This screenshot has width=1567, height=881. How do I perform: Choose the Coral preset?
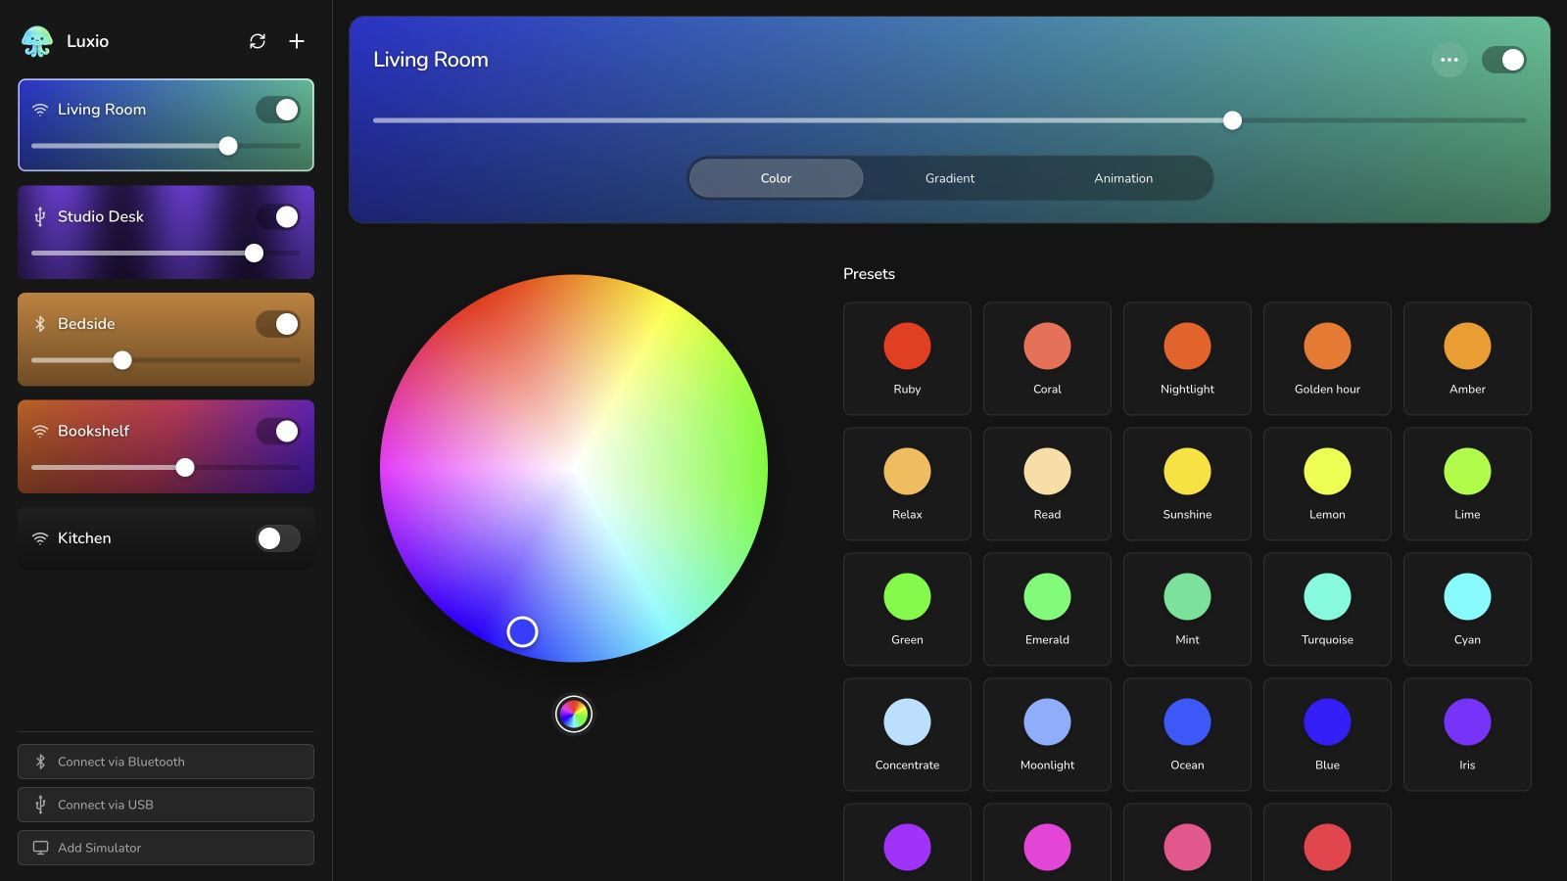[1047, 358]
